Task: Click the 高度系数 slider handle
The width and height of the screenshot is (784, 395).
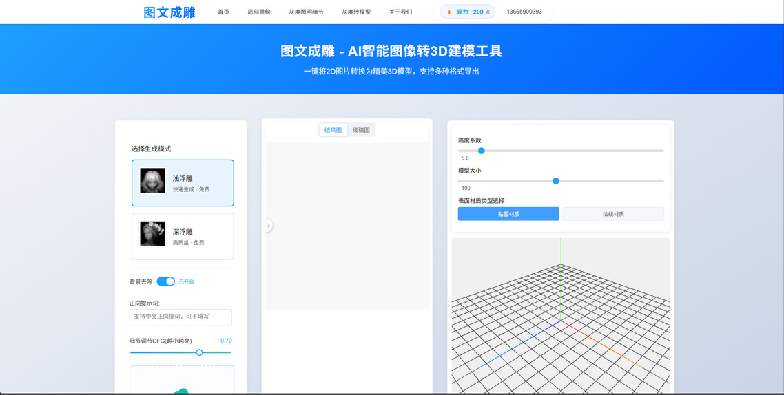Action: tap(482, 151)
